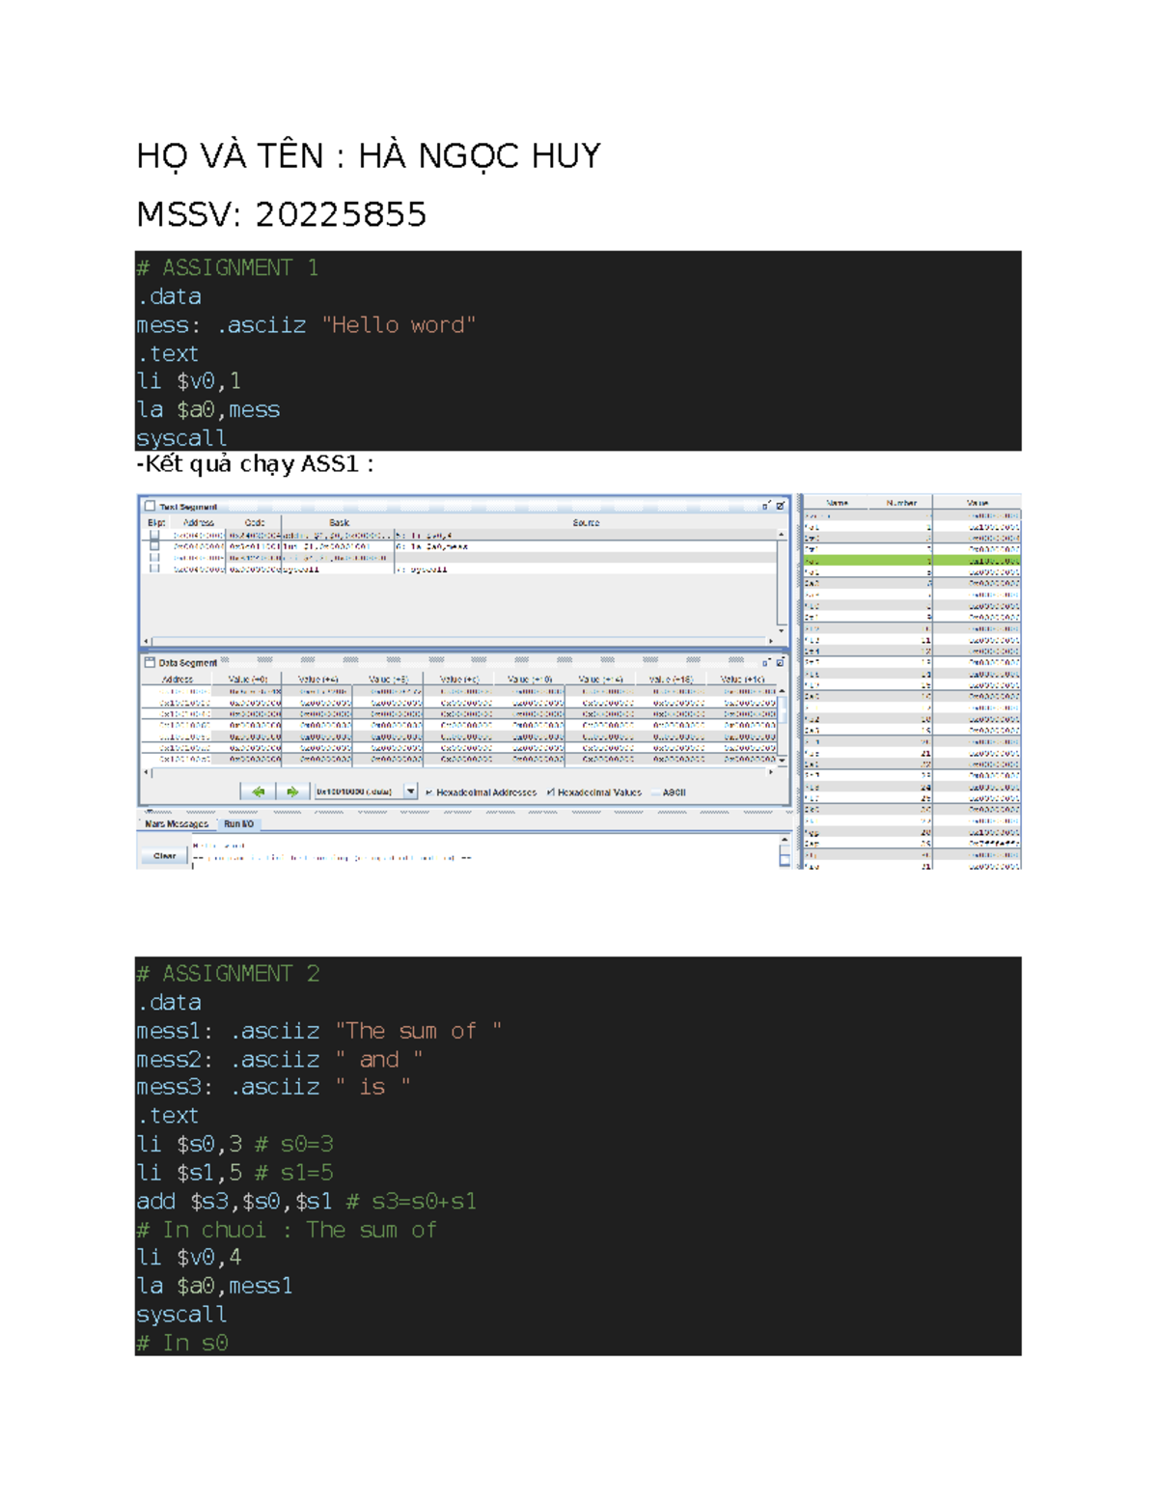Click the green back arrow to view previous memory range

[259, 792]
